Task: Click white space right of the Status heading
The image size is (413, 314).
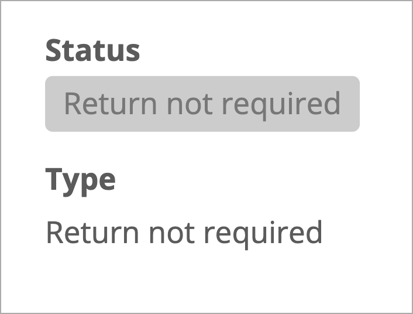Action: coord(276,50)
